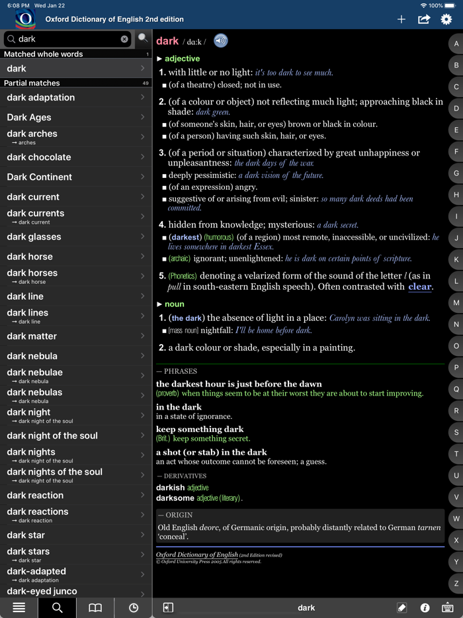The height and width of the screenshot is (618, 463).
Task: Open the history clock tab
Action: [x=134, y=608]
